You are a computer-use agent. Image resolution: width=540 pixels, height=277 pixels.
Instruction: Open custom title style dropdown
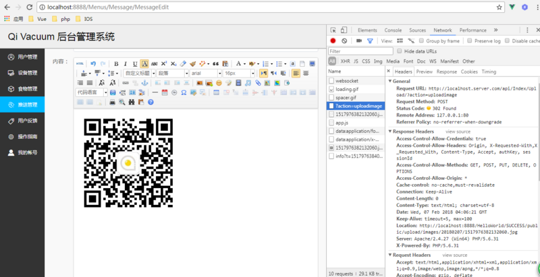[x=138, y=73]
